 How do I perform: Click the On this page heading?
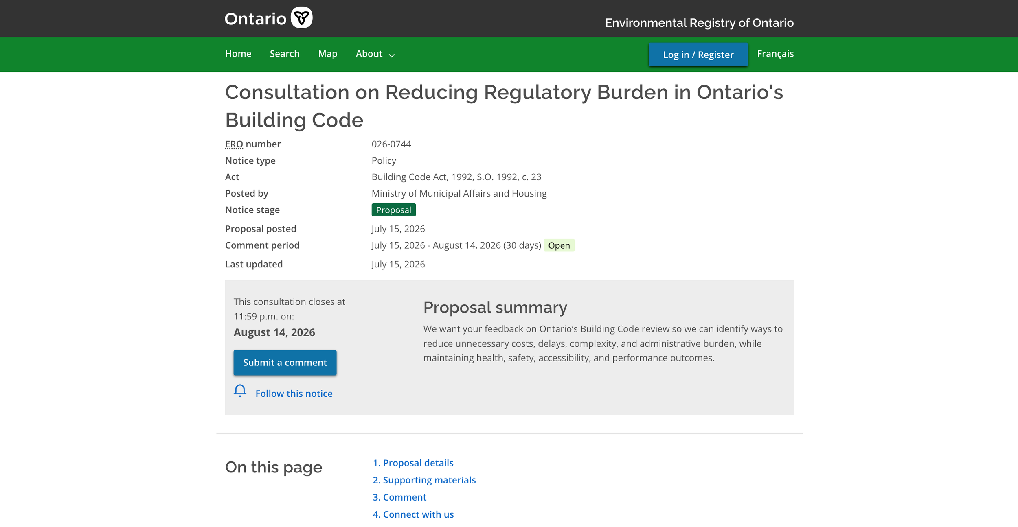click(273, 467)
